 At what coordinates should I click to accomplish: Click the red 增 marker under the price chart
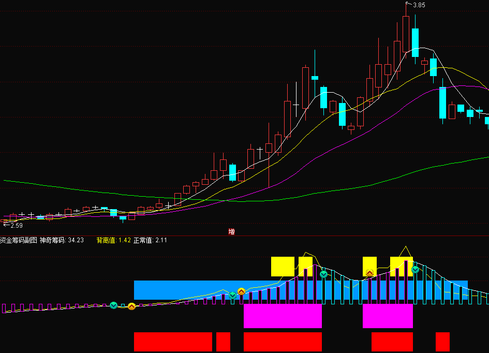[x=231, y=232]
